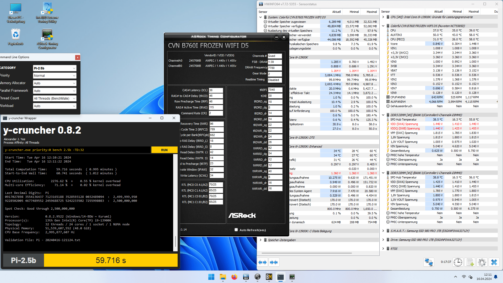Collapse the System Colorful CVN B760I sensor group

(x=260, y=17)
